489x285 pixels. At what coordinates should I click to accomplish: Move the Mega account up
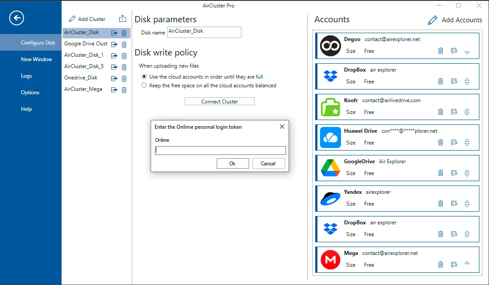pos(467,263)
